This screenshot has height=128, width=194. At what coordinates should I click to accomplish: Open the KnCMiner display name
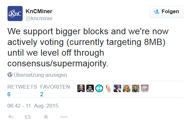[39, 11]
